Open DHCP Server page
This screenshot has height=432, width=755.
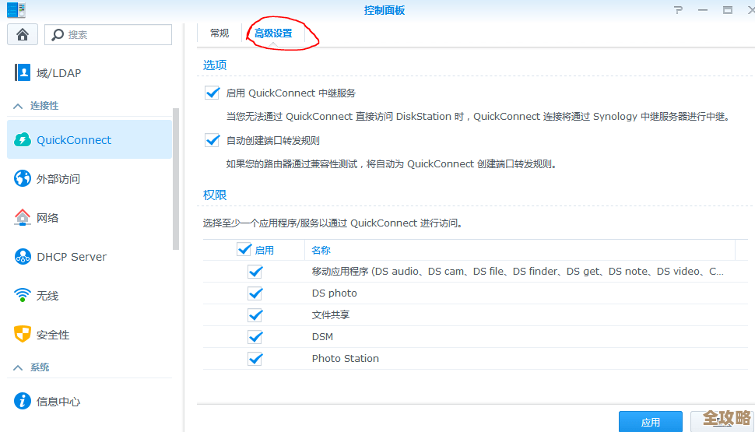[x=90, y=256]
